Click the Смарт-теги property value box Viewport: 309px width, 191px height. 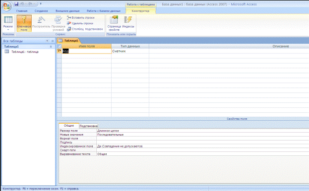click(x=202, y=150)
